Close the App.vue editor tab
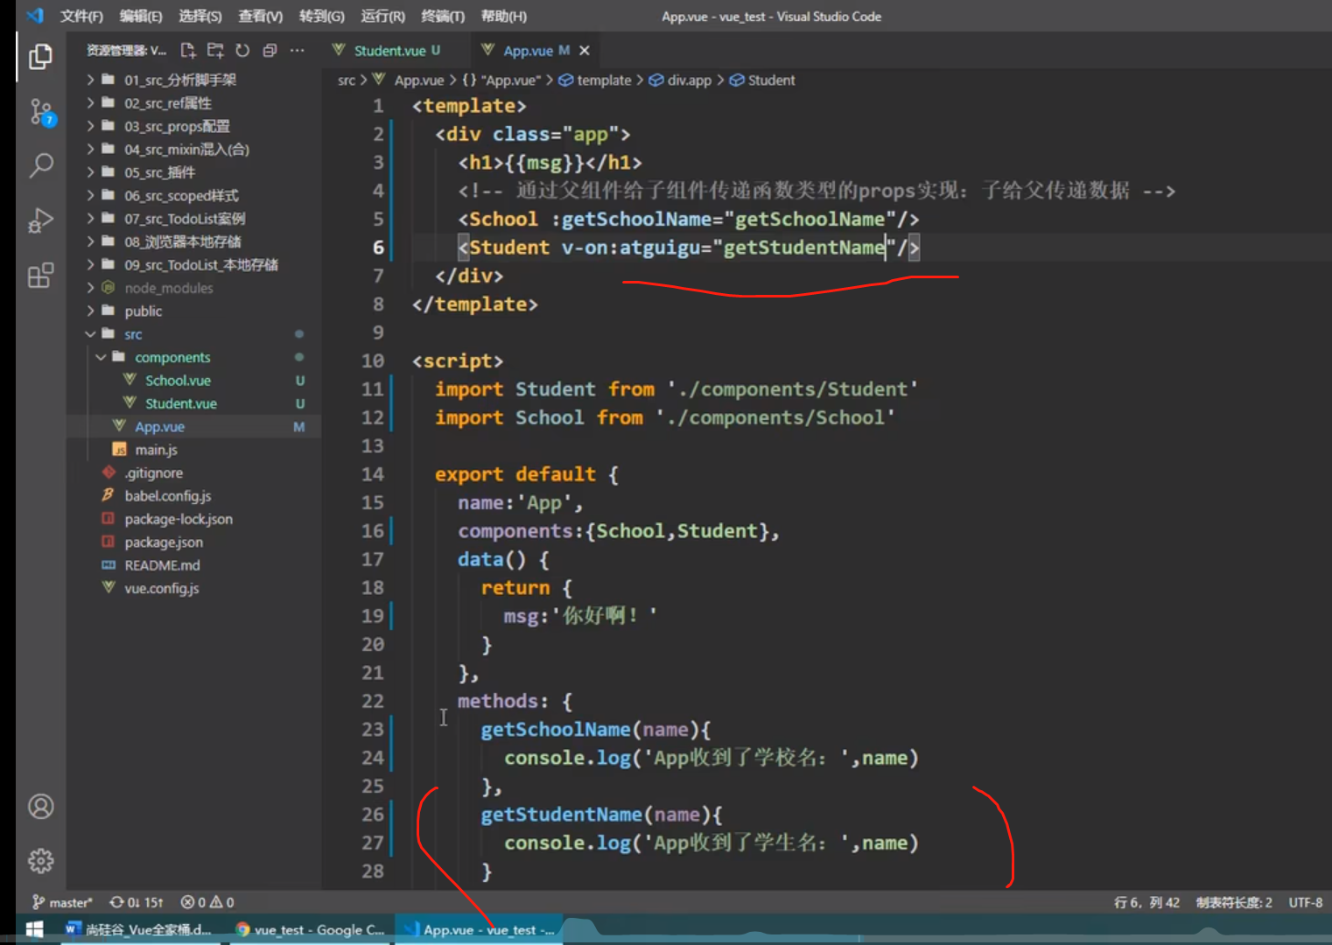 coord(585,51)
